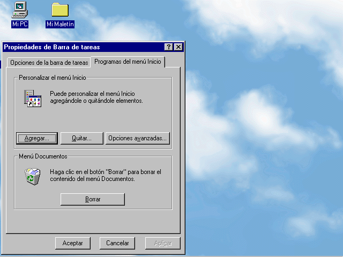The image size is (343, 257).
Task: Click the 'Personalizar el menú Inicio' group label
Action: pyautogui.click(x=53, y=78)
